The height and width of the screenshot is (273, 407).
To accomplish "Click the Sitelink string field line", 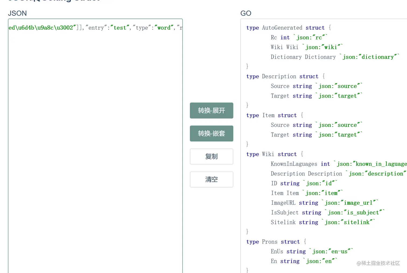I will (x=323, y=222).
